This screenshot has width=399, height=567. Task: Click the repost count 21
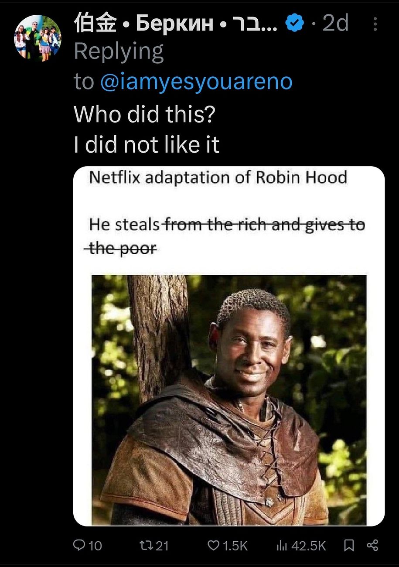coord(162,546)
